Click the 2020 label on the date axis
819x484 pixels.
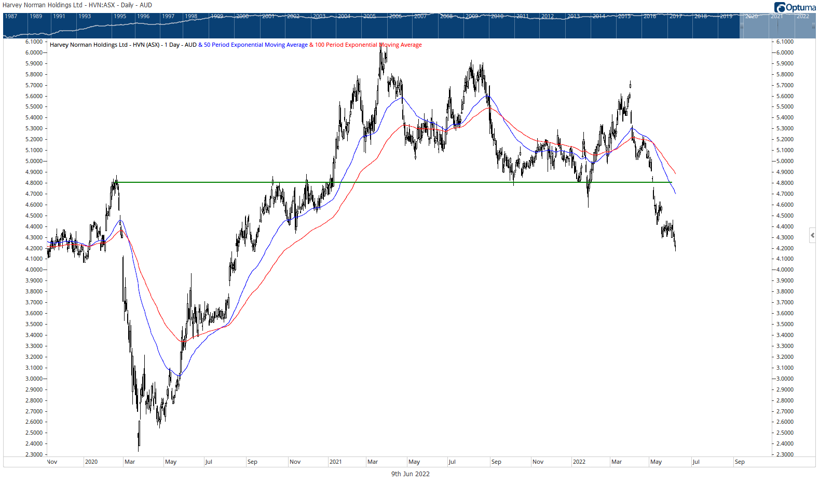[91, 462]
